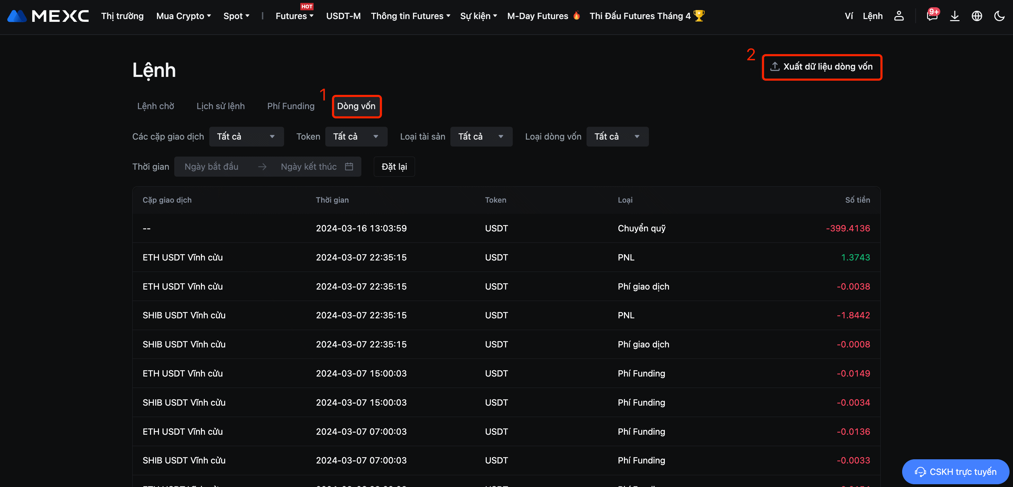The width and height of the screenshot is (1013, 487).
Task: Click the calendar icon in date range
Action: click(349, 167)
